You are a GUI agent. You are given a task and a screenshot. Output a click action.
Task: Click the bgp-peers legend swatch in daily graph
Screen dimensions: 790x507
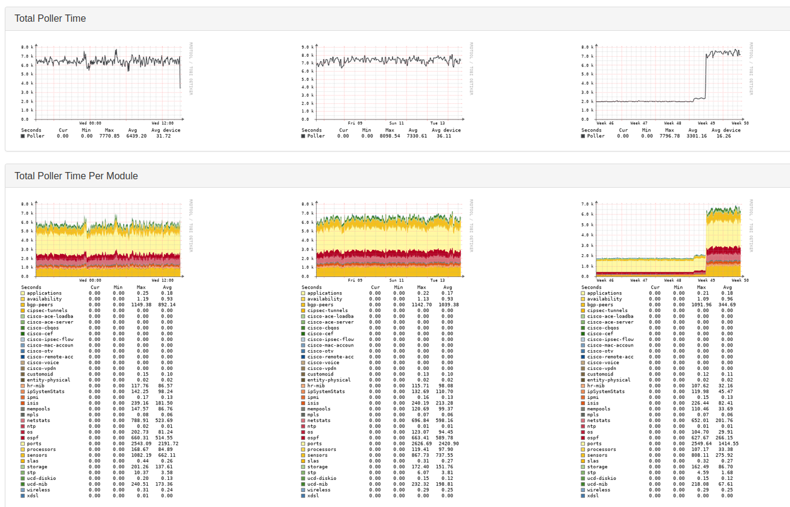click(23, 305)
